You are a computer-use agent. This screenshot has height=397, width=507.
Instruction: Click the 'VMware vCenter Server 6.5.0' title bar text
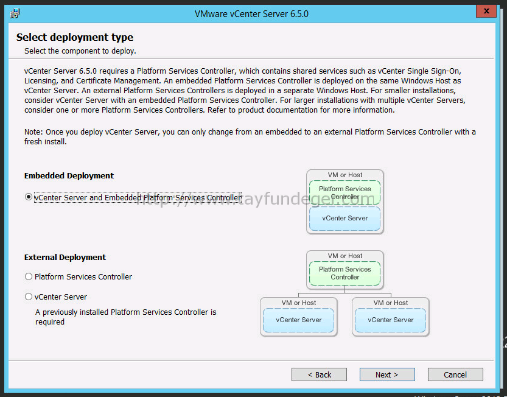[251, 14]
